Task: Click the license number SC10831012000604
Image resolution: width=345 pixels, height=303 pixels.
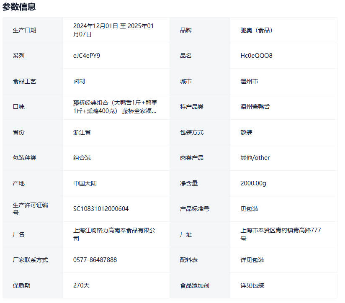Action: (x=101, y=209)
